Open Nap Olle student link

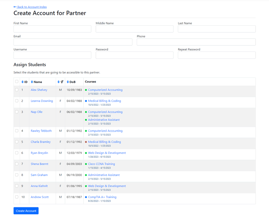click(x=37, y=112)
